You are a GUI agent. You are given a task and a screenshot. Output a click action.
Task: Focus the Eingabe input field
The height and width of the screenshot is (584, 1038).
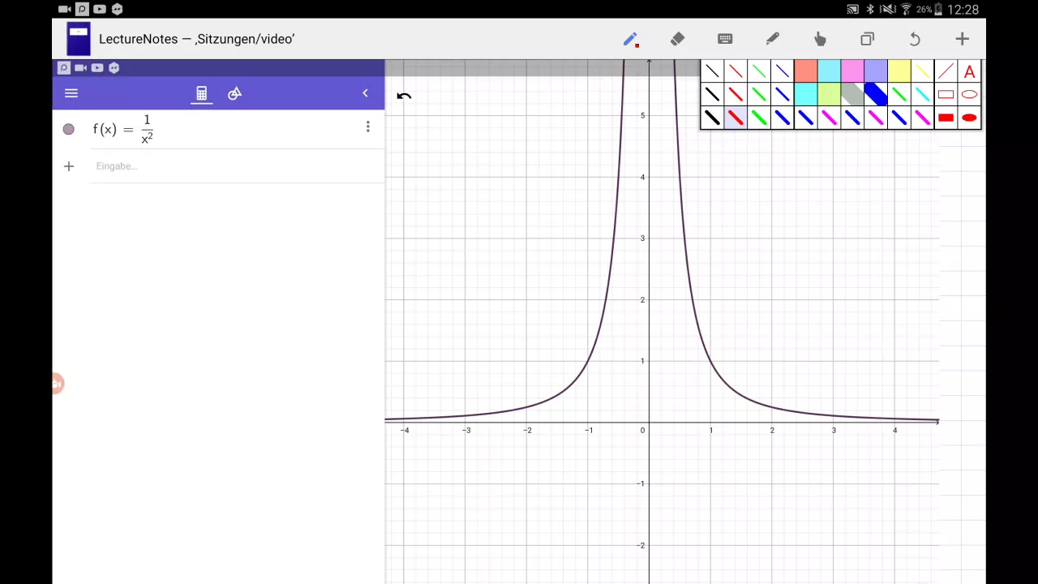coord(237,166)
